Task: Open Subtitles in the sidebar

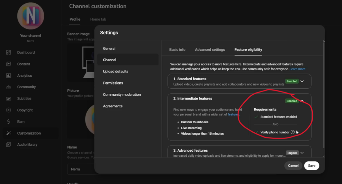Action: click(24, 98)
